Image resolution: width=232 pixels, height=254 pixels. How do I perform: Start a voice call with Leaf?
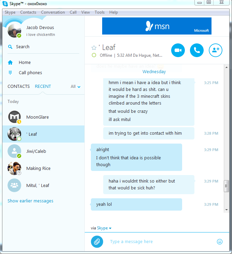(196, 50)
